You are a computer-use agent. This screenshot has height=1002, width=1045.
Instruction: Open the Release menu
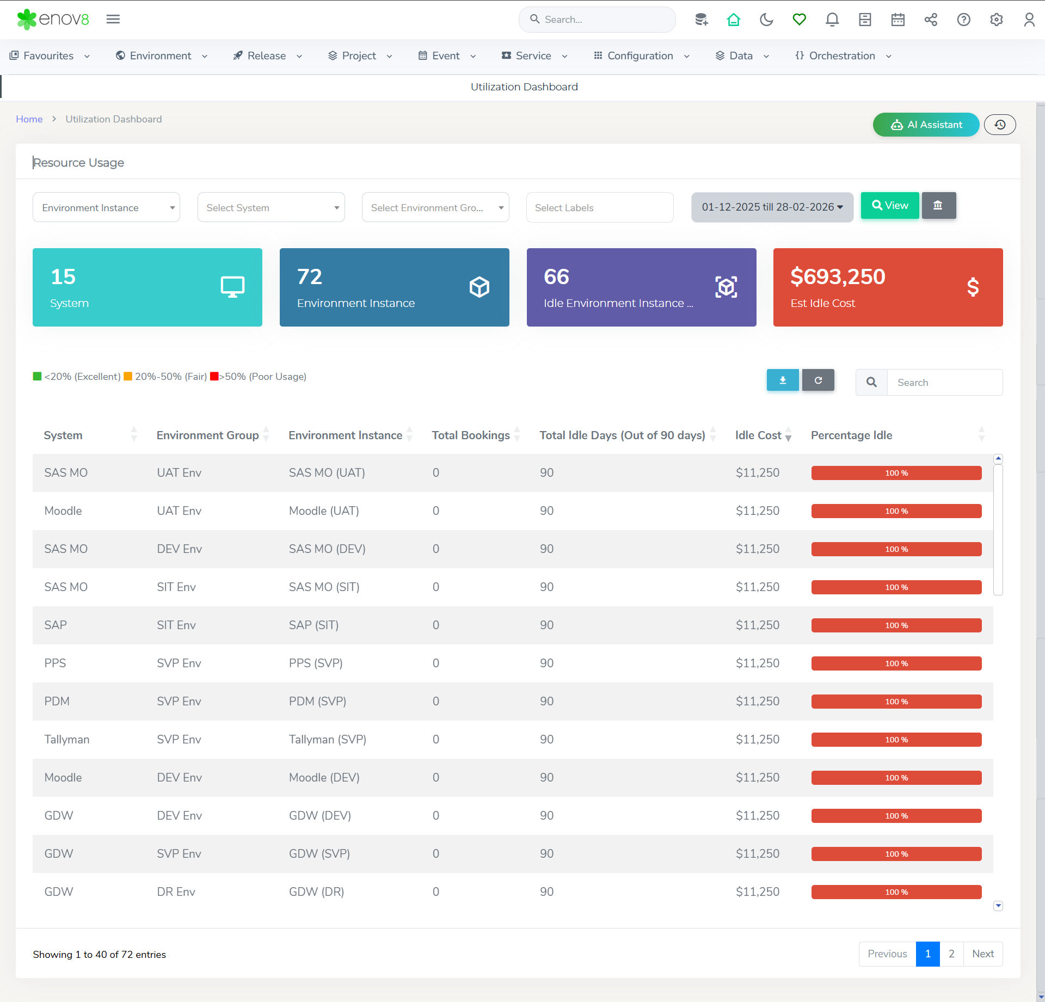click(x=267, y=56)
